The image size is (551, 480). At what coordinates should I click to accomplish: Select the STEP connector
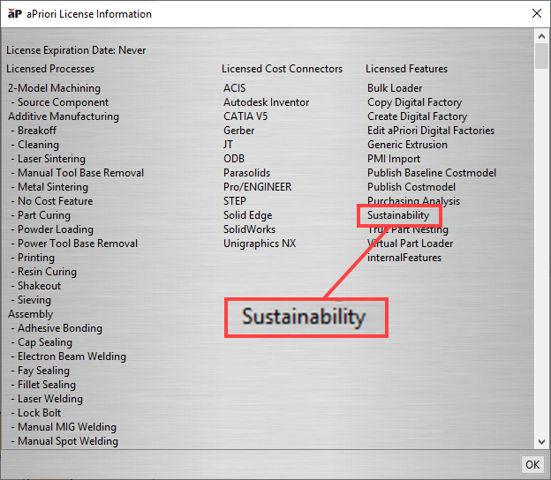[x=235, y=201]
